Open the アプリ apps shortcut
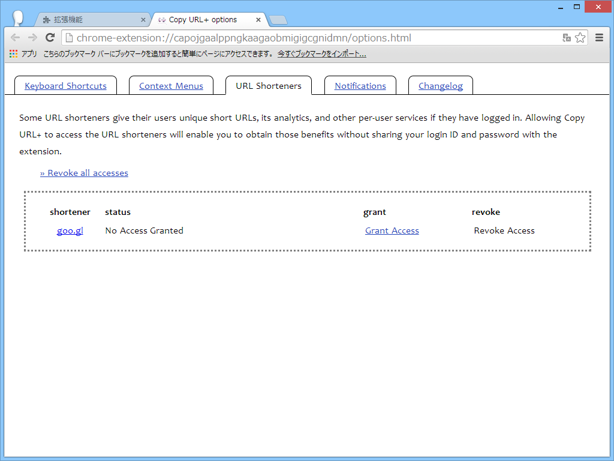This screenshot has height=461, width=614. [23, 53]
